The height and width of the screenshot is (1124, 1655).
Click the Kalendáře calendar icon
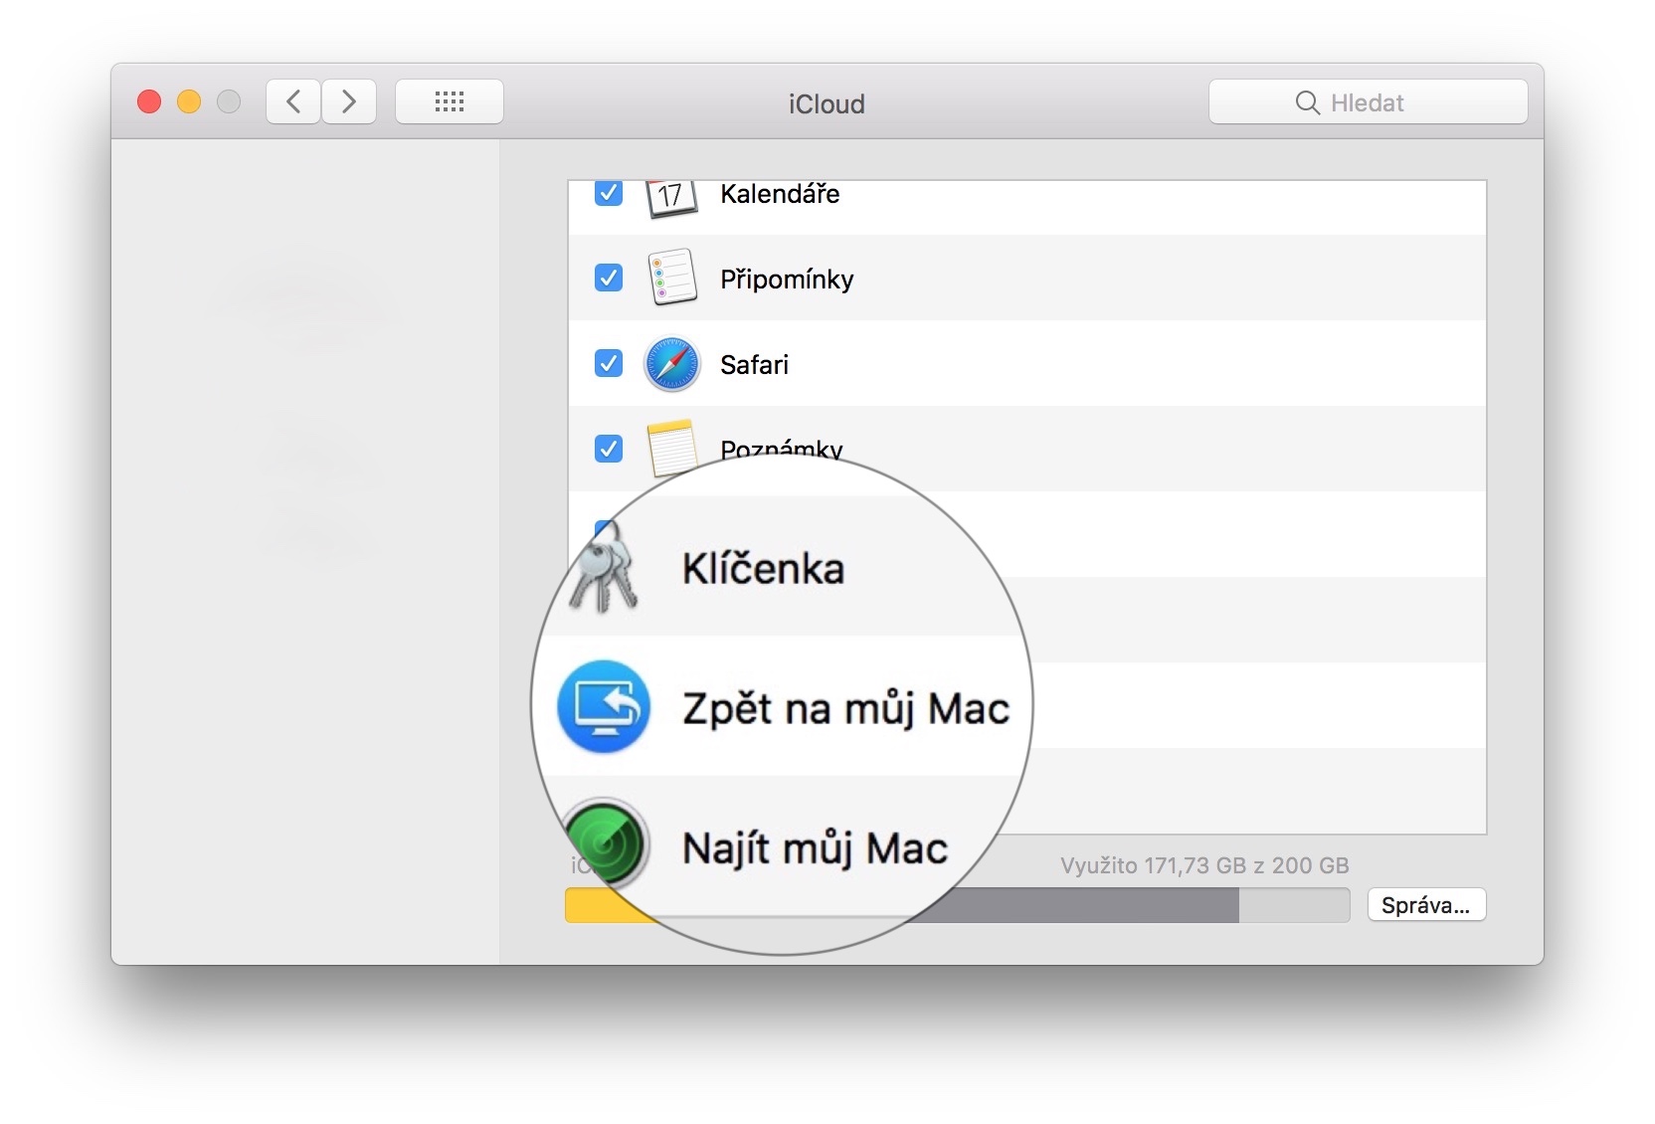click(x=670, y=197)
